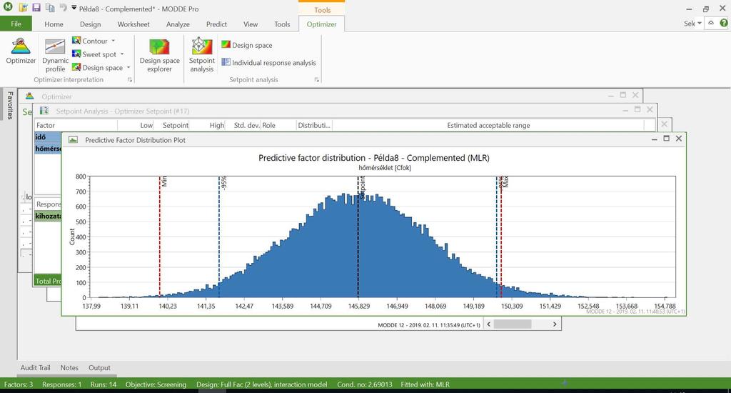Open help via the question mark icon
Image resolution: width=731 pixels, height=393 pixels.
(x=724, y=23)
